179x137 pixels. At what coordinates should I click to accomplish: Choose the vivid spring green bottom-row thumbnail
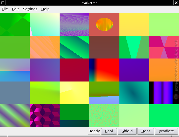point(164,115)
